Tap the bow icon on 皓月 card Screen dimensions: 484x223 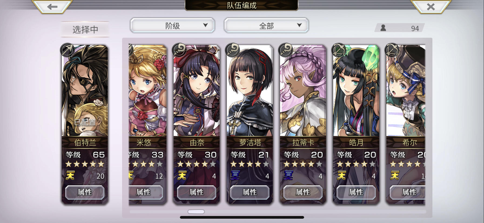pos(339,50)
